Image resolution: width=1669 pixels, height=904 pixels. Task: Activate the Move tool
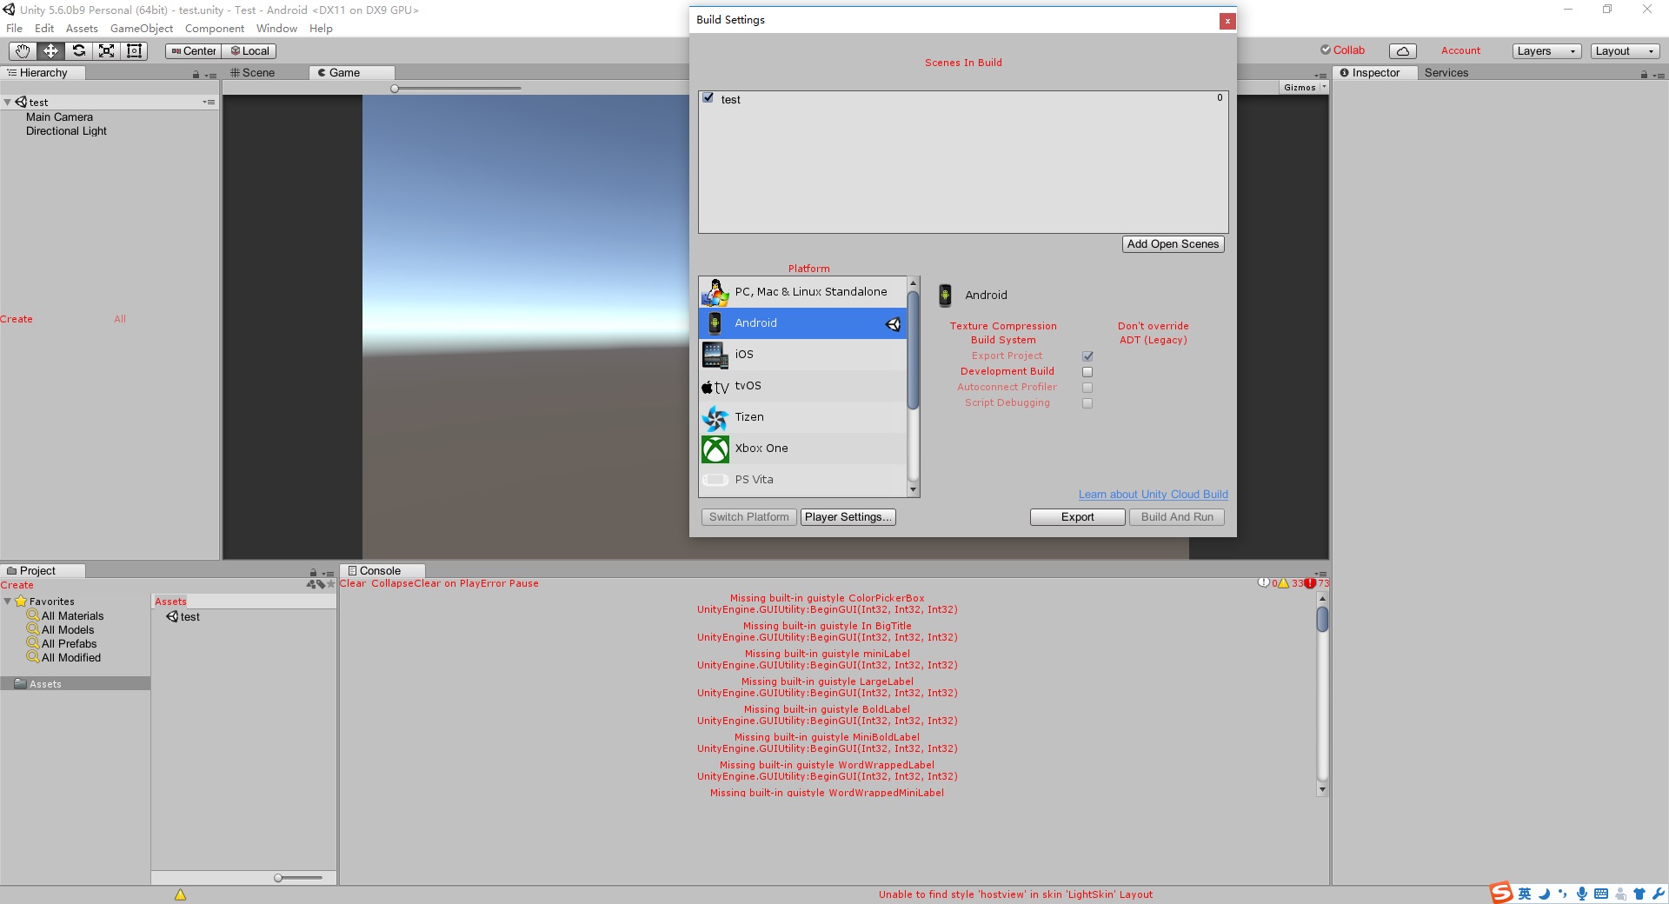click(50, 51)
